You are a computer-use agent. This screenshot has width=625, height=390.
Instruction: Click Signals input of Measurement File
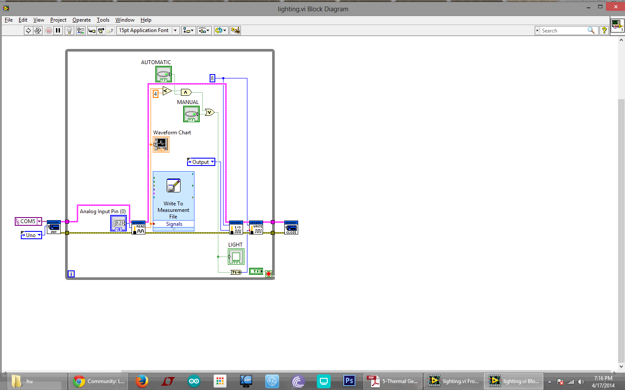(x=174, y=224)
